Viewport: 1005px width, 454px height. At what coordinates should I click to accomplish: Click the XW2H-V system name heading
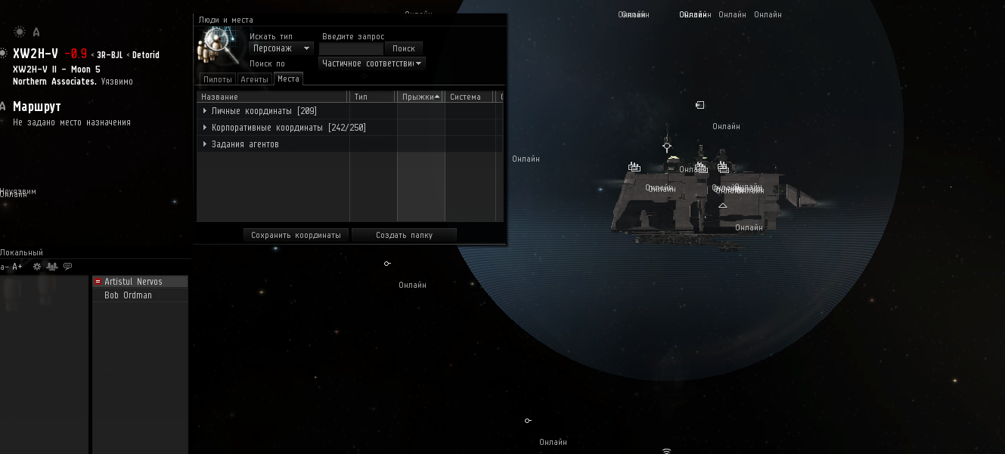(36, 54)
